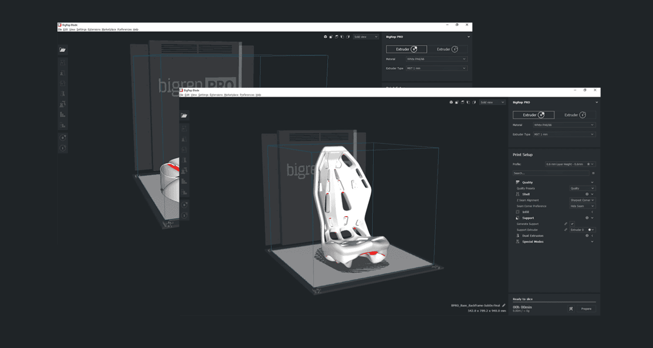653x348 pixels.
Task: Select Move tool in back window toolbar
Action: click(x=63, y=63)
